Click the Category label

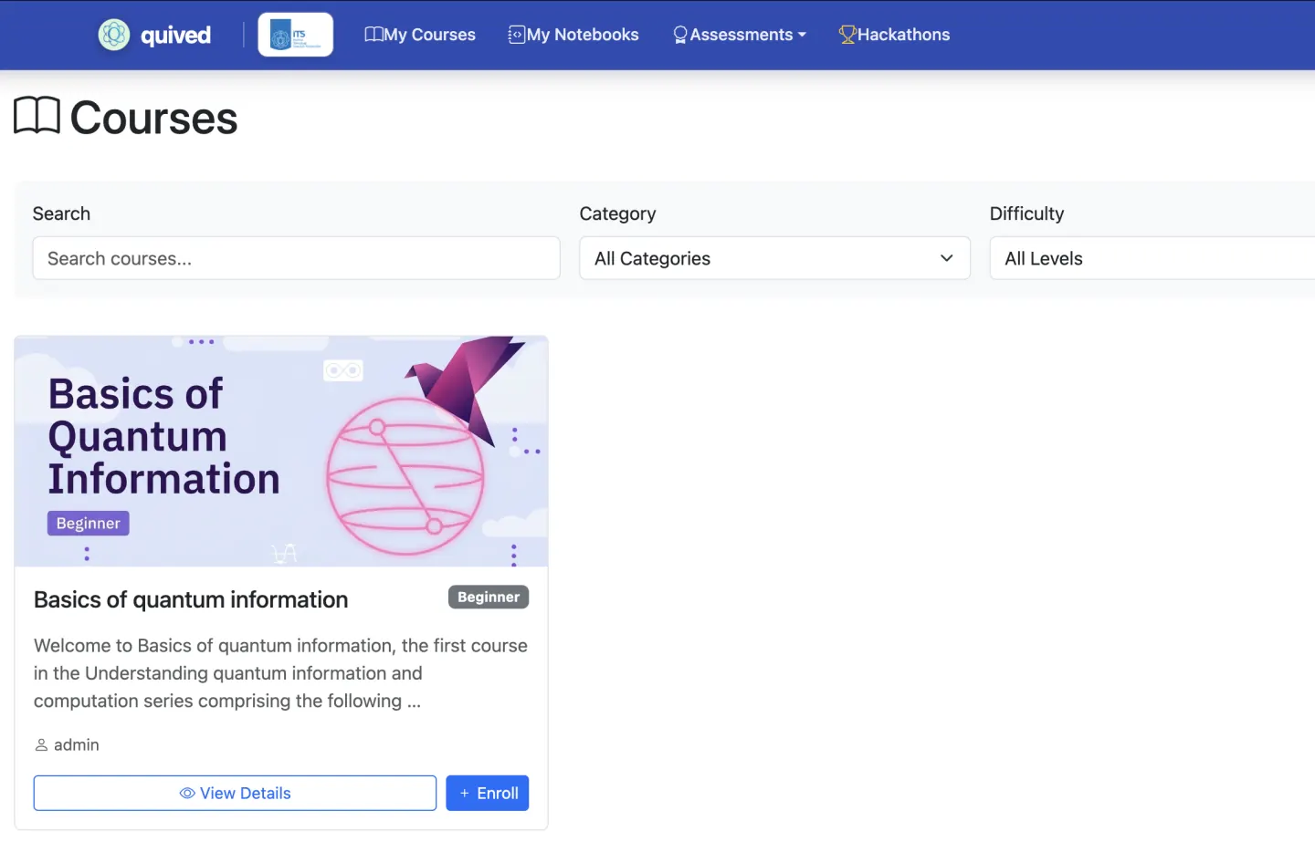(617, 213)
